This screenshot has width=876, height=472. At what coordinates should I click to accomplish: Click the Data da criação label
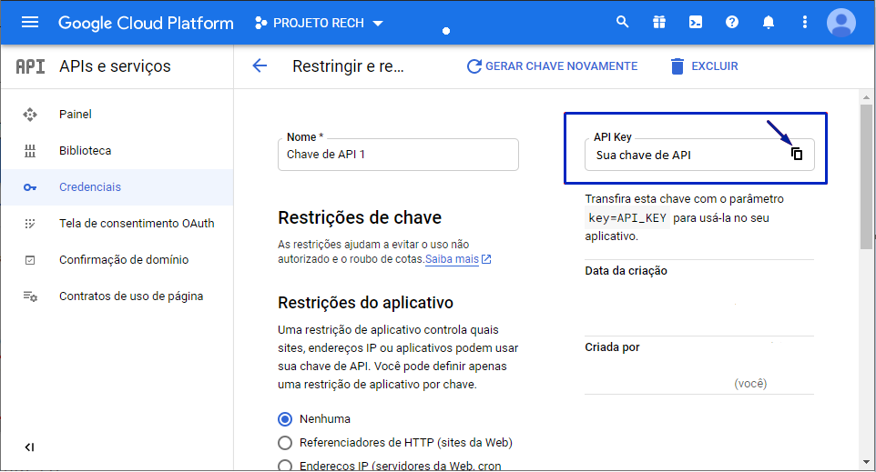point(626,271)
